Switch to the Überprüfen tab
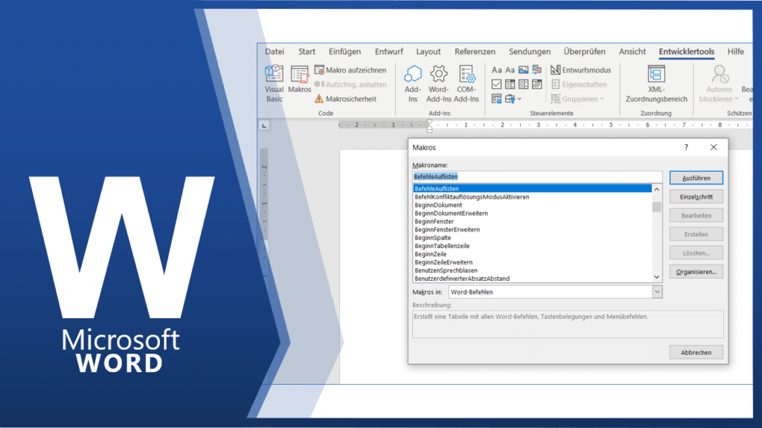This screenshot has height=428, width=762. click(585, 51)
